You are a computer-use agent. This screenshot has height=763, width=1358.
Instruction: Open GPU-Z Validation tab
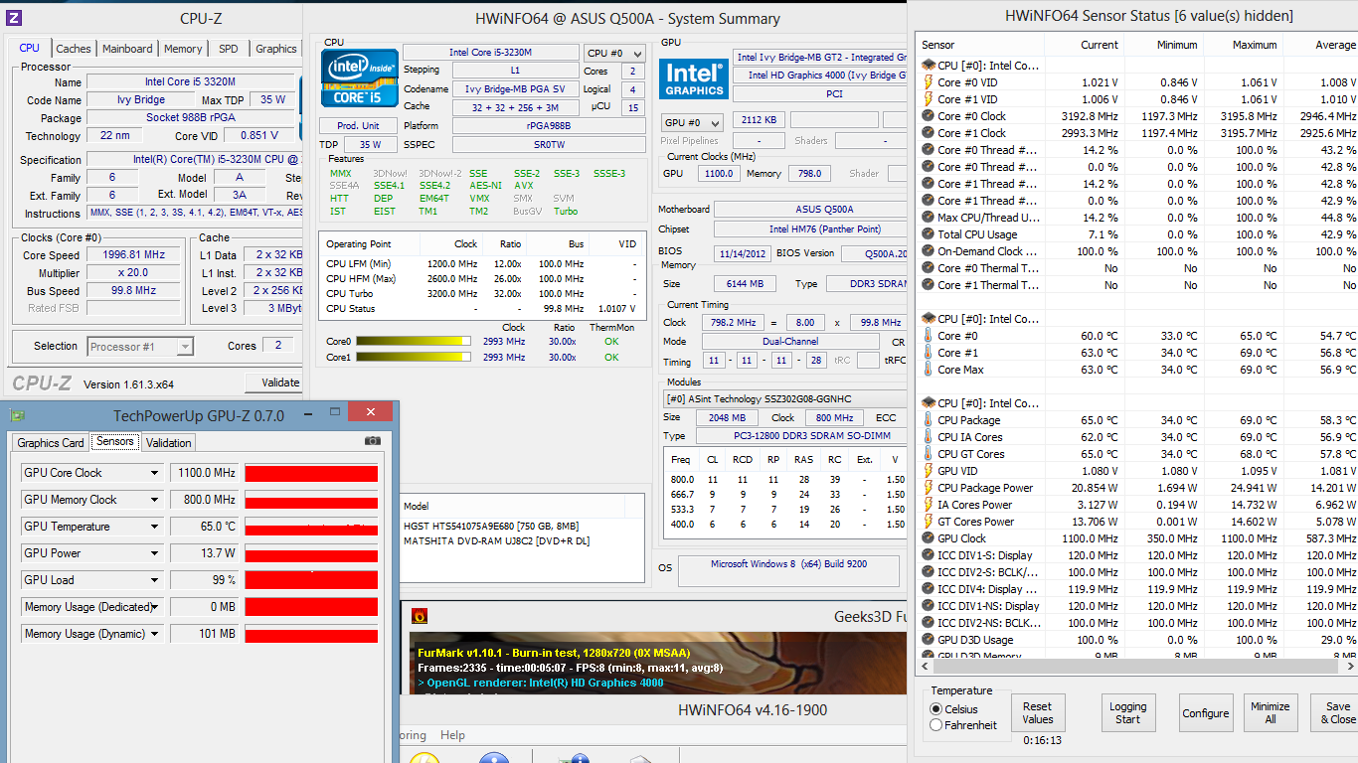click(x=169, y=443)
